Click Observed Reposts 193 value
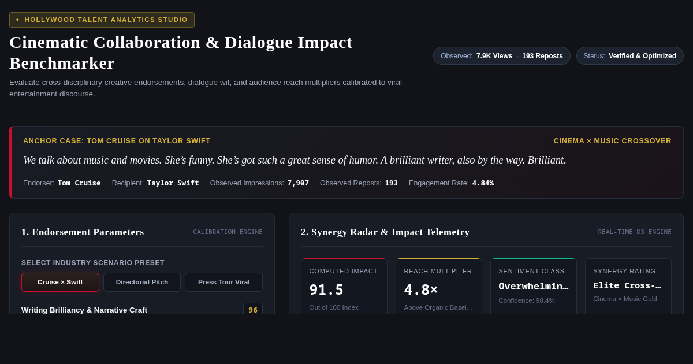The height and width of the screenshot is (364, 693). pos(391,183)
